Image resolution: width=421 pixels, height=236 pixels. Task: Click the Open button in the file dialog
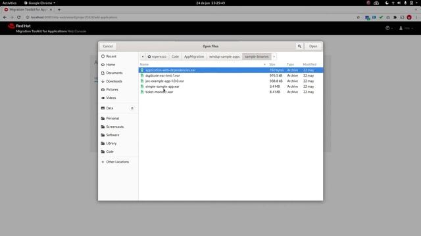313,47
